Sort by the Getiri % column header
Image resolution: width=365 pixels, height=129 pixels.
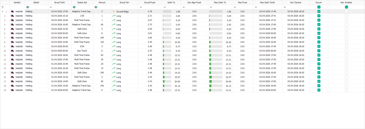[171, 2]
